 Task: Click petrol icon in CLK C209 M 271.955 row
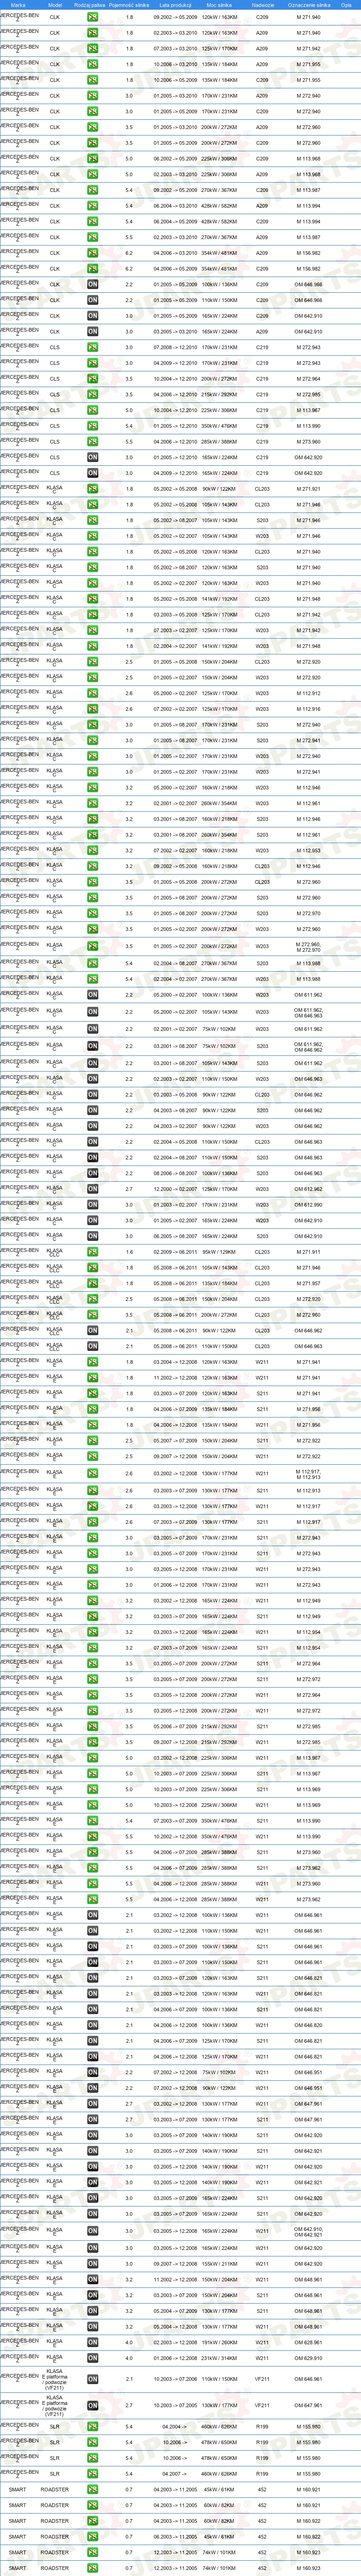pyautogui.click(x=92, y=80)
